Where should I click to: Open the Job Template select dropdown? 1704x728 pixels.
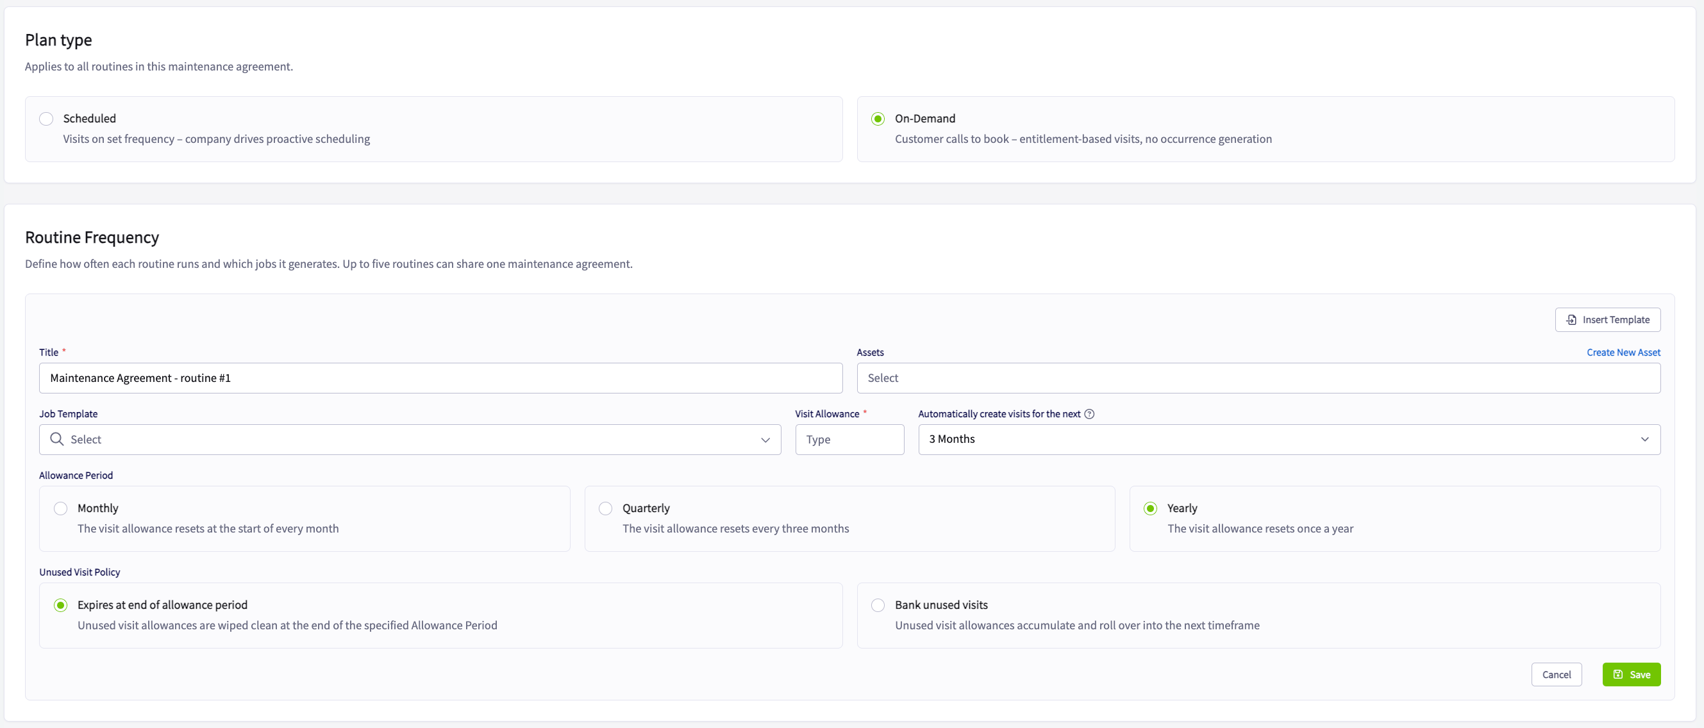[410, 440]
